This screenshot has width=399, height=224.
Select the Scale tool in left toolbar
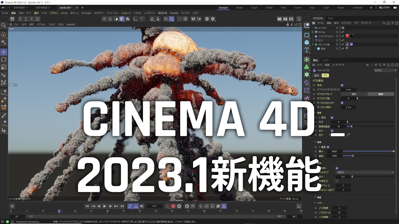pos(4,67)
